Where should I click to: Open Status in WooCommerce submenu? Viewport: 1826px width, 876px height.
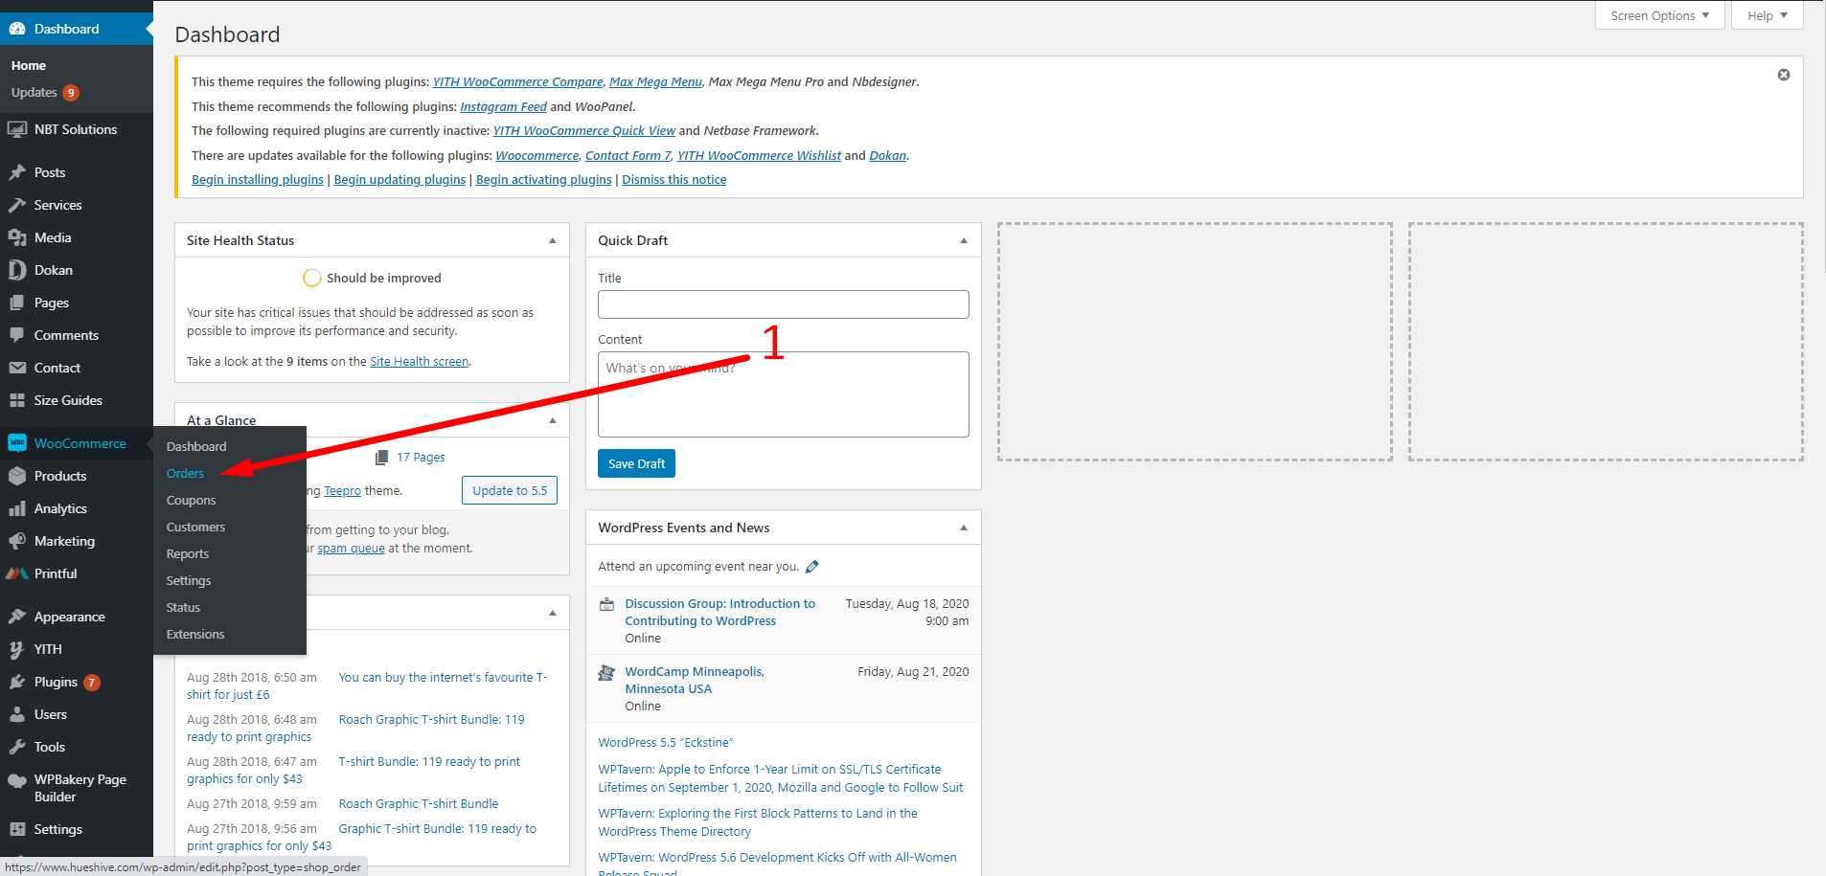click(x=183, y=607)
